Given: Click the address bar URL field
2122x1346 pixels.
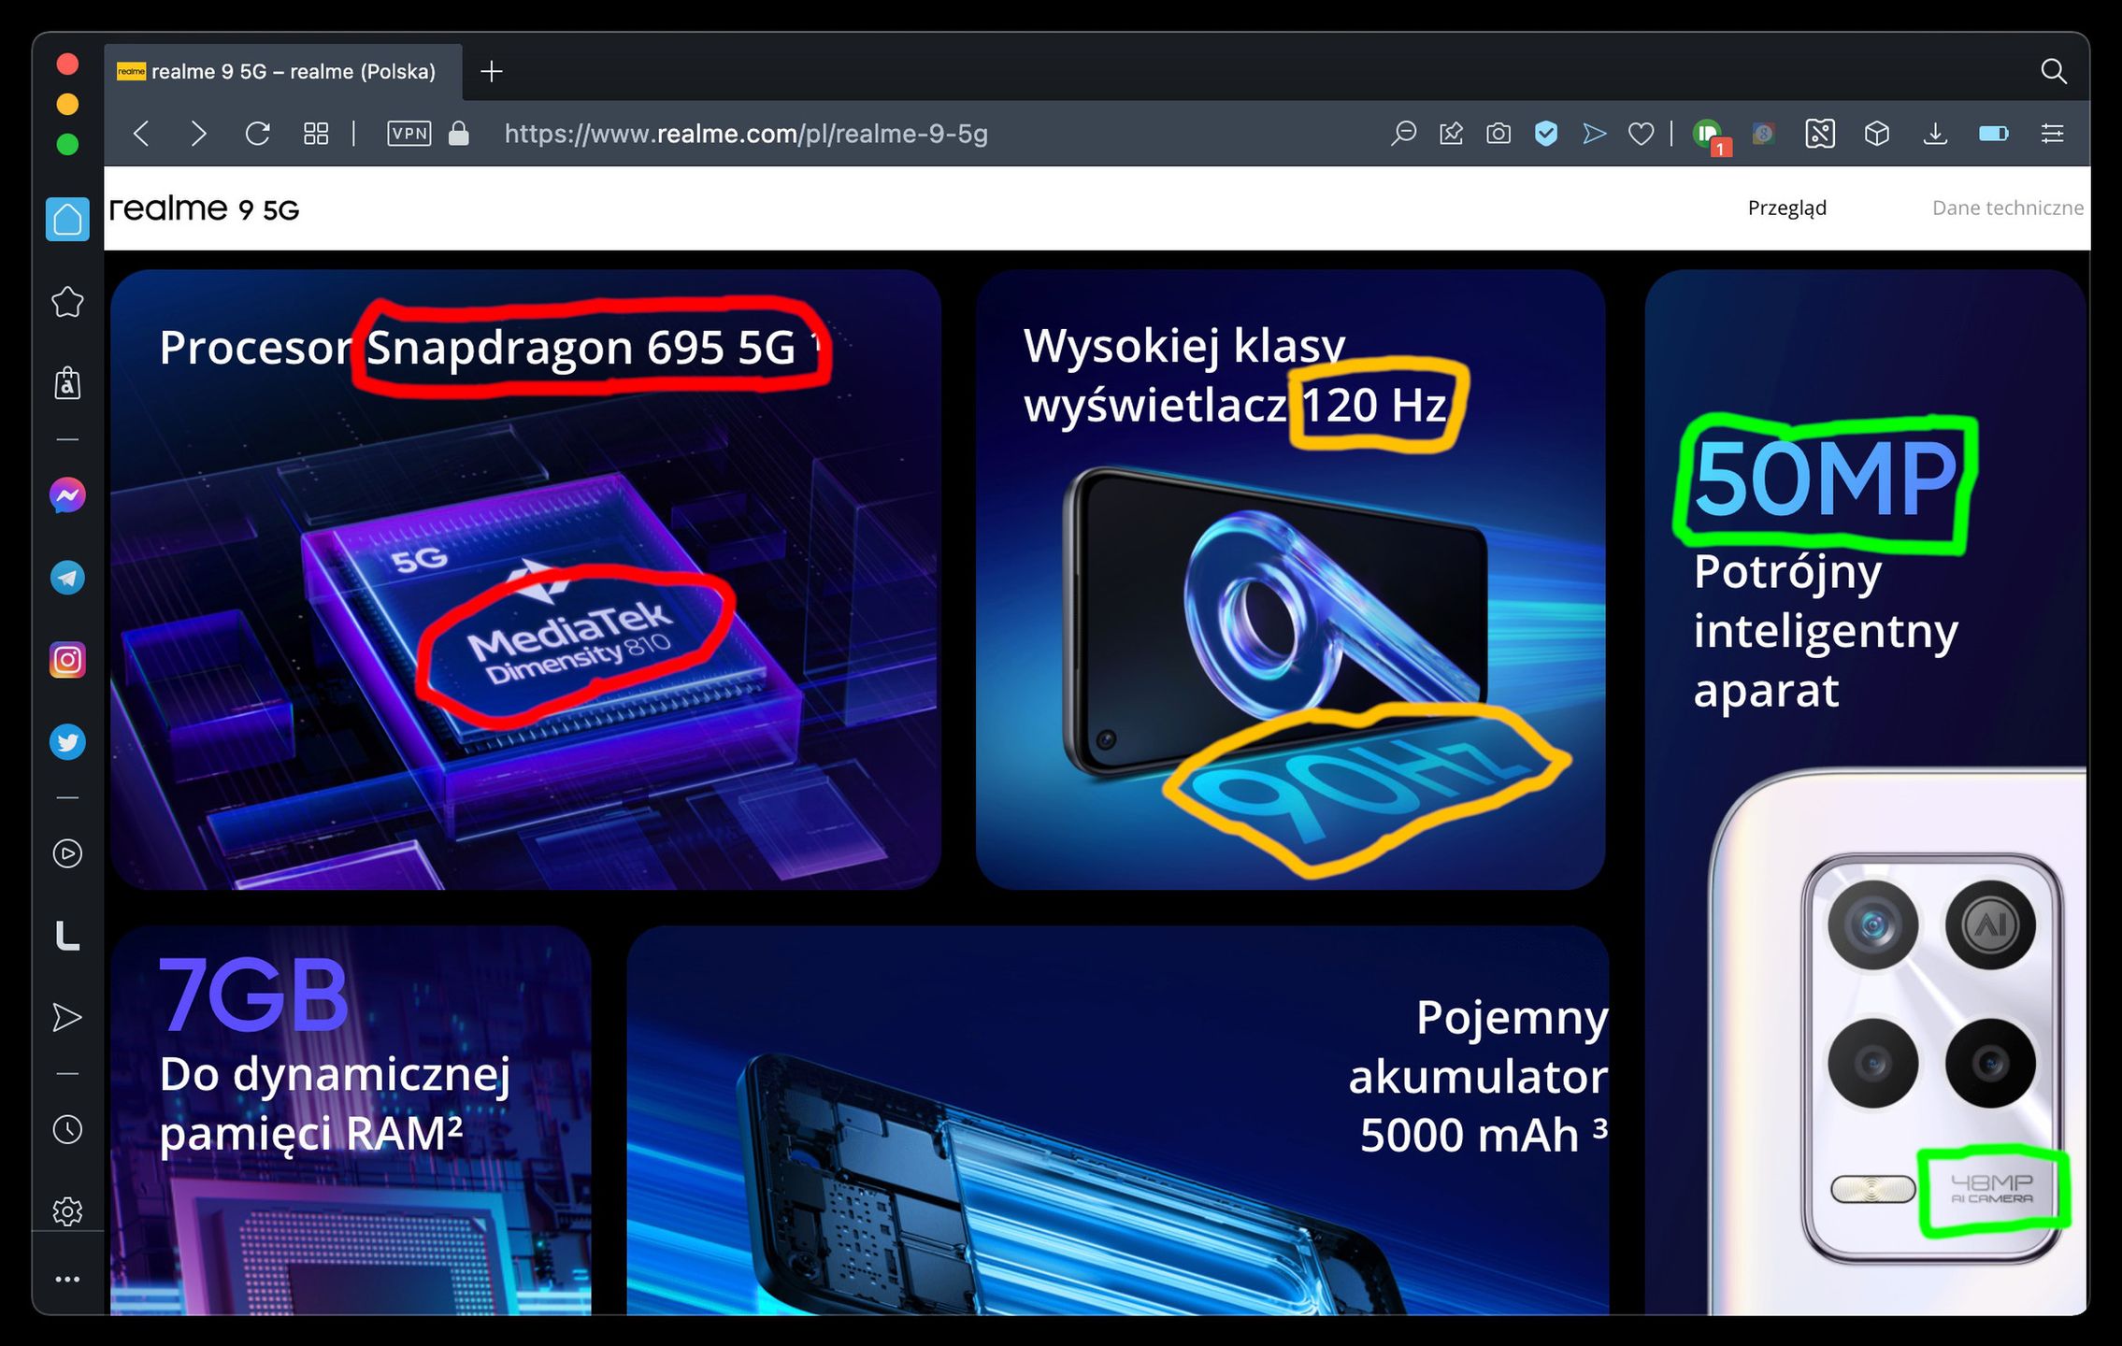Looking at the screenshot, I should click(x=748, y=133).
